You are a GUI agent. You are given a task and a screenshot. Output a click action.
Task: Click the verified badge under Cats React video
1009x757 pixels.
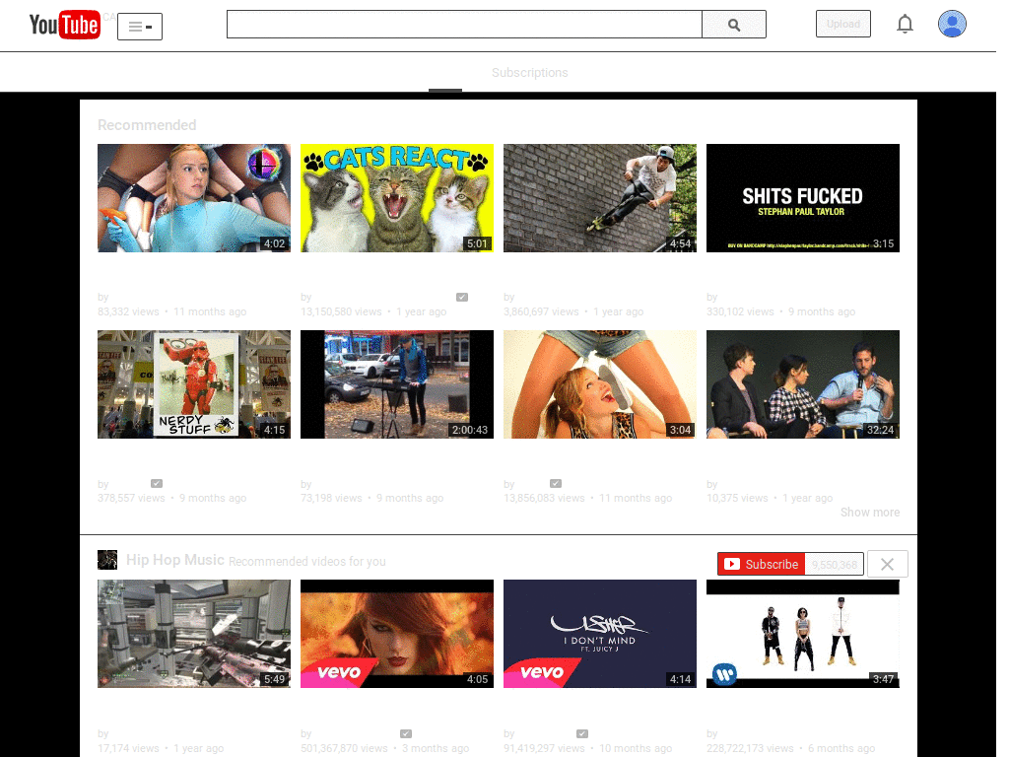pos(462,298)
